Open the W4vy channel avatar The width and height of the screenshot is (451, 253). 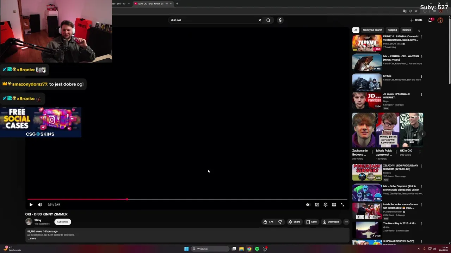point(29,222)
